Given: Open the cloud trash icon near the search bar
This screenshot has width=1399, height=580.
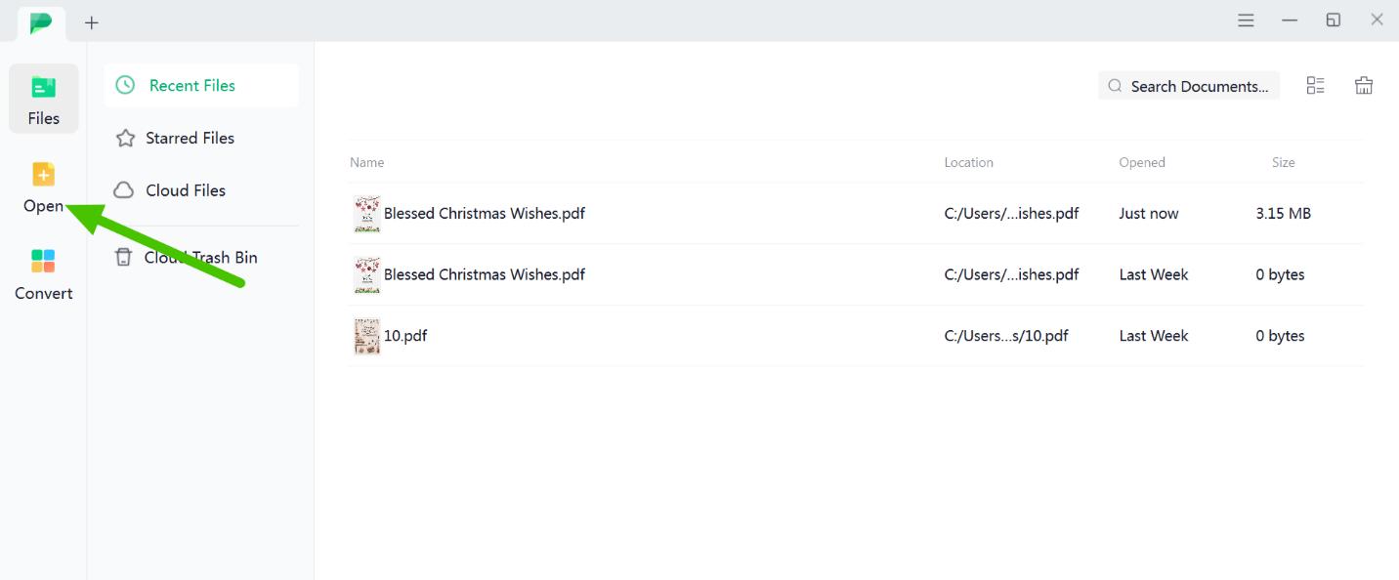Looking at the screenshot, I should [1364, 85].
